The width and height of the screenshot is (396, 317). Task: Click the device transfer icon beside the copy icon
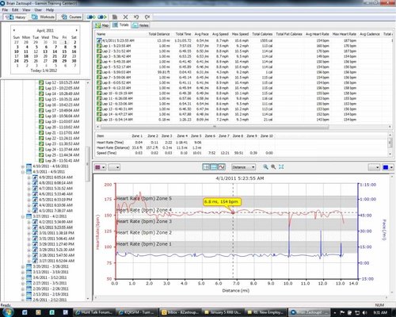[102, 17]
